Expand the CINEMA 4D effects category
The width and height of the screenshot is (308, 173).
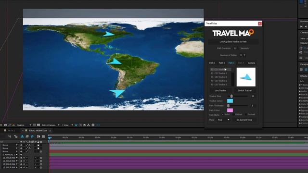click(x=300, y=101)
